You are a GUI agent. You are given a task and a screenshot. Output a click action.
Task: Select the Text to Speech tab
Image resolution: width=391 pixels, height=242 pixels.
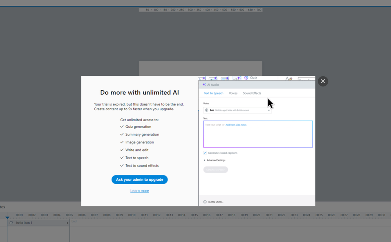pos(213,93)
